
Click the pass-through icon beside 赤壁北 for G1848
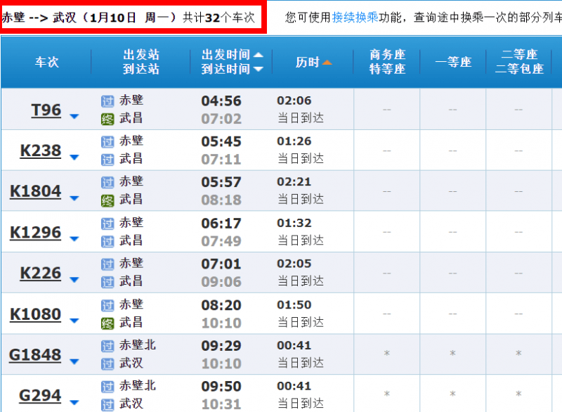click(x=107, y=346)
